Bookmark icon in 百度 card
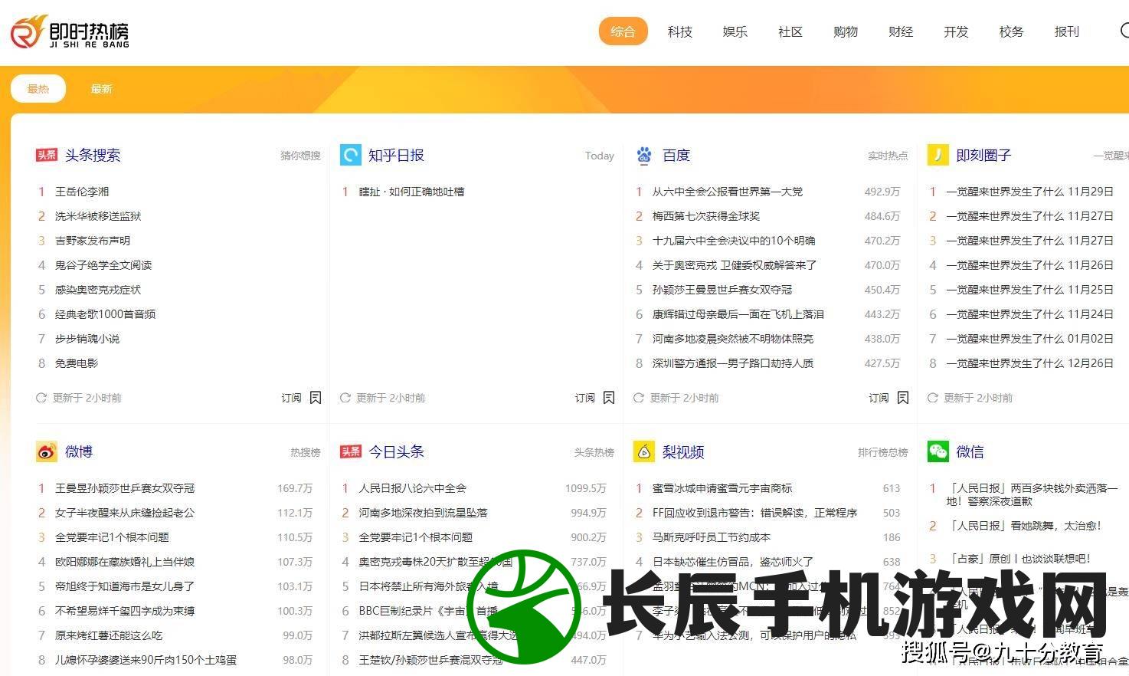This screenshot has width=1129, height=676. pos(903,398)
